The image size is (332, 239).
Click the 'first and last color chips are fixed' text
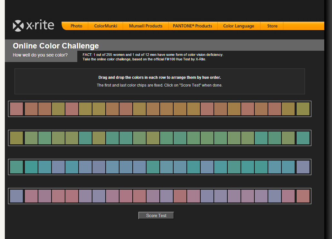click(x=160, y=85)
